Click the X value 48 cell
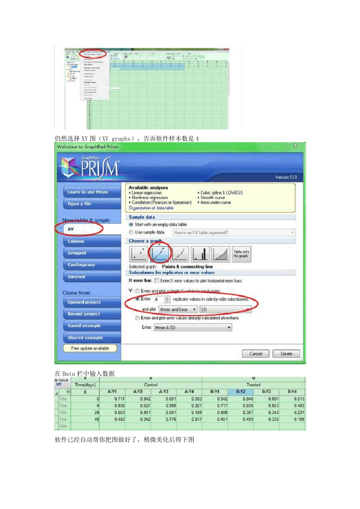Image resolution: width=360 pixels, height=509 pixels. 85,419
